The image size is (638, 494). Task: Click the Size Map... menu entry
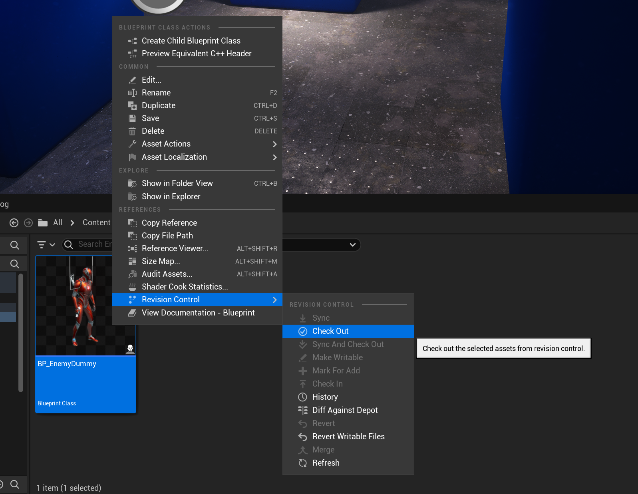click(197, 261)
